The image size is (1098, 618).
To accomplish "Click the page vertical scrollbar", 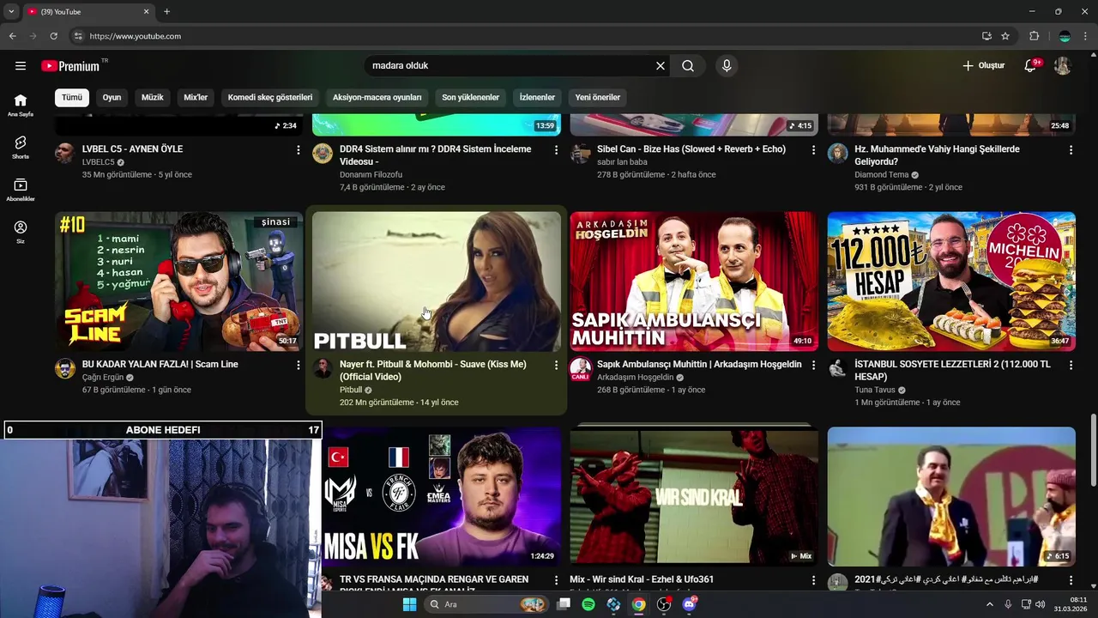I will click(x=1093, y=451).
